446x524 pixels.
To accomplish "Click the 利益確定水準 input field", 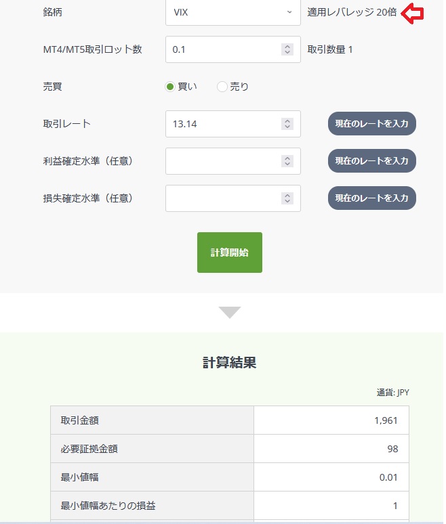I will pos(222,161).
